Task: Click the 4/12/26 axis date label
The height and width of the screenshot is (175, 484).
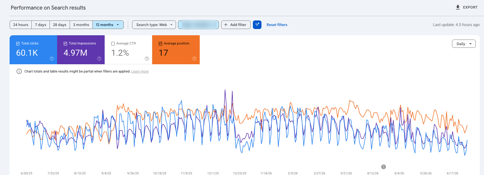Action: coord(372,173)
